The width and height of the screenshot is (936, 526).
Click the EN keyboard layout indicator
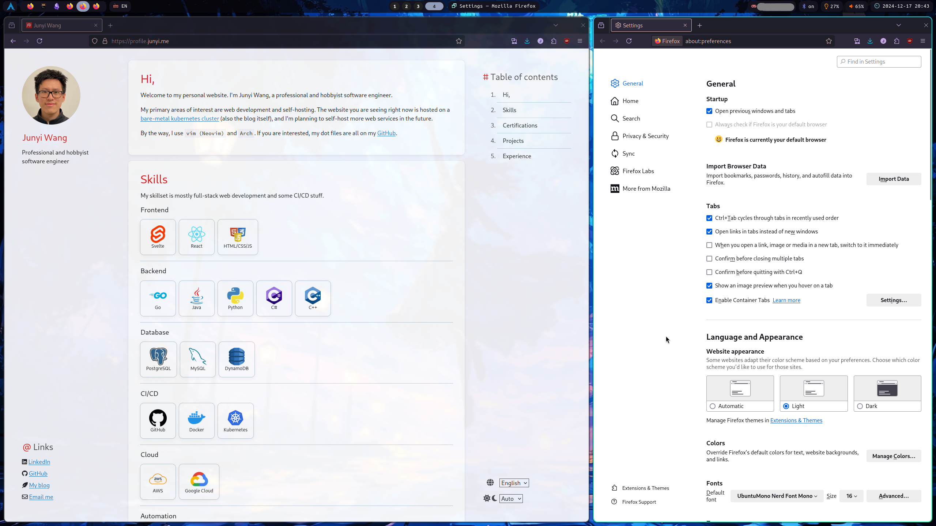pyautogui.click(x=120, y=6)
